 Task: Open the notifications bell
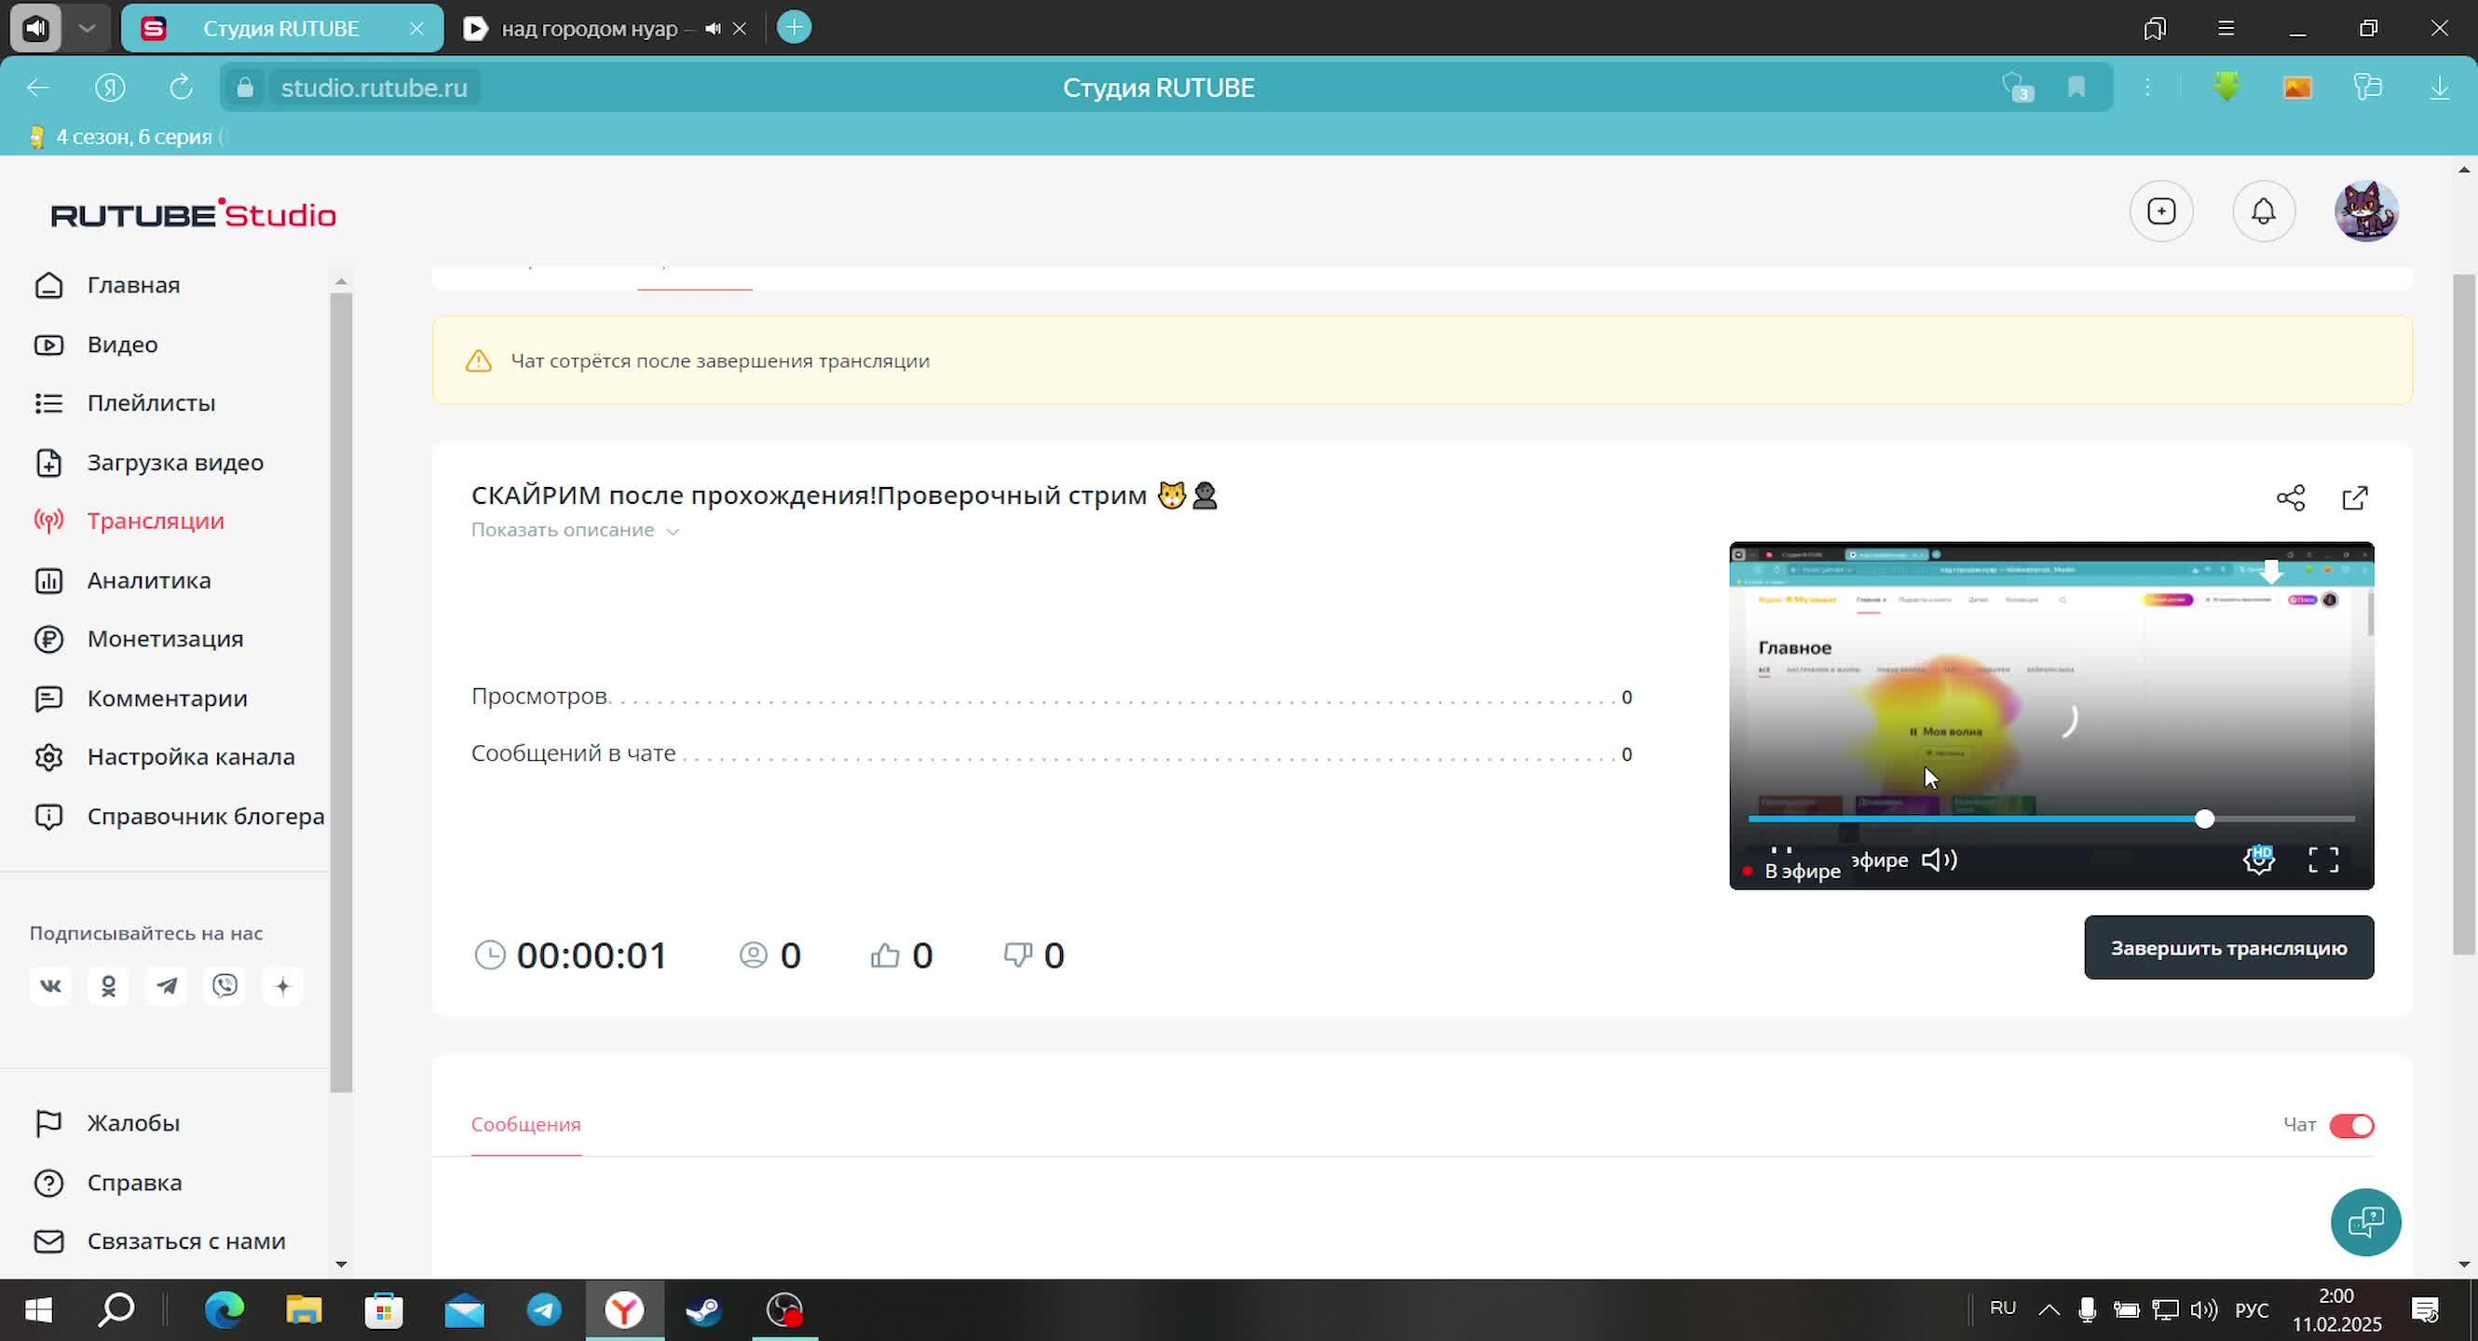(2263, 211)
